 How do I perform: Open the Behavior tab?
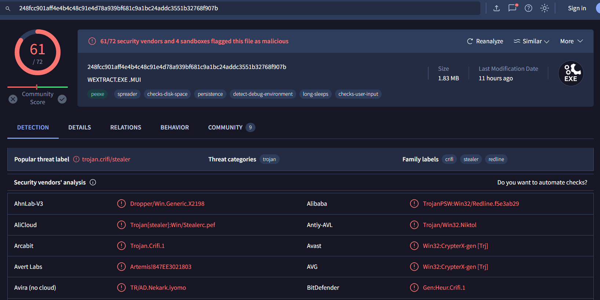[x=175, y=127]
